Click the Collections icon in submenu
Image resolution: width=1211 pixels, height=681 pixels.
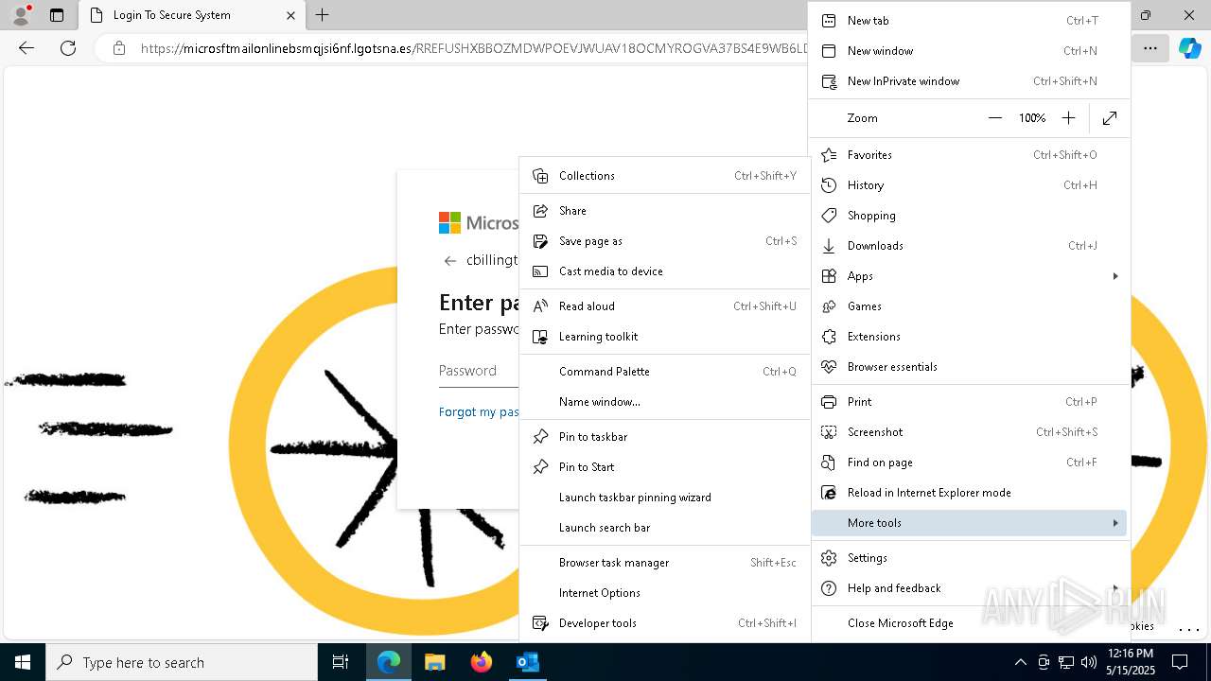(x=540, y=176)
